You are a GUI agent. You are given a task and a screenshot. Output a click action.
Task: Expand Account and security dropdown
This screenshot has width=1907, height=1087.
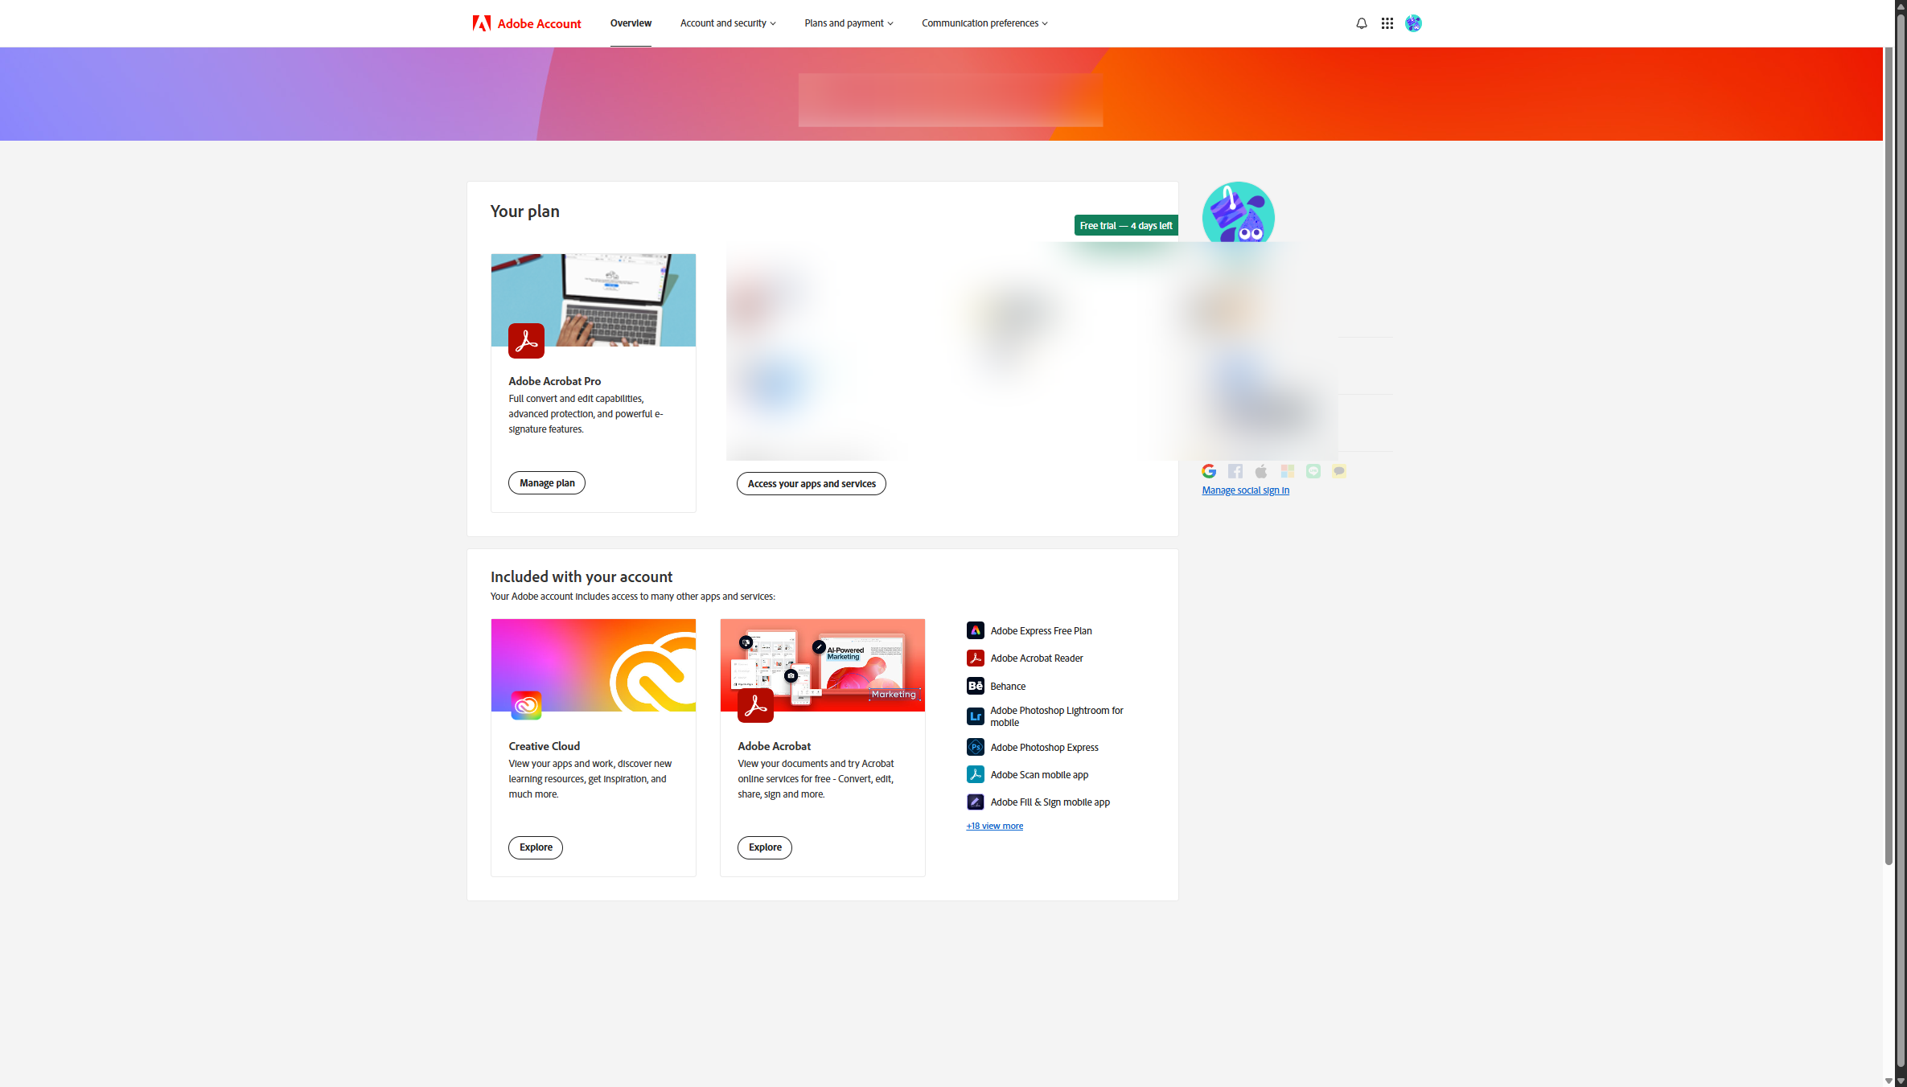click(x=727, y=23)
